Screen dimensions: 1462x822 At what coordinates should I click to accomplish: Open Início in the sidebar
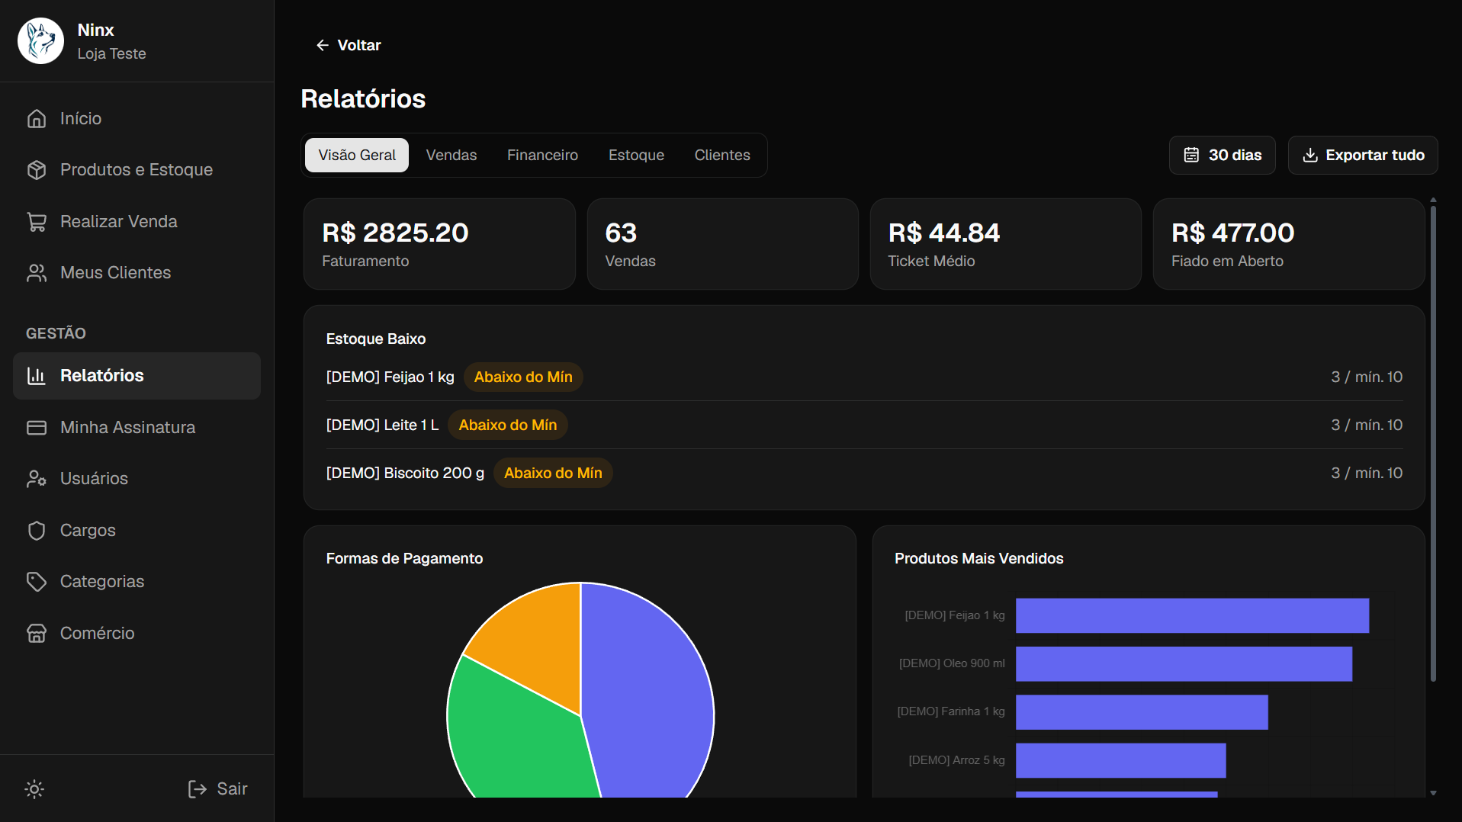137,119
